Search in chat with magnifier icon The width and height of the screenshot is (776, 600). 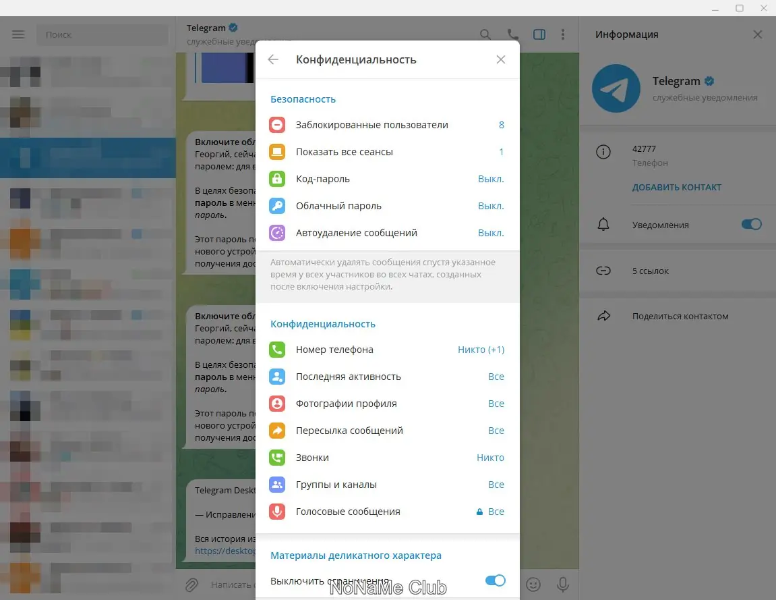[x=485, y=34]
